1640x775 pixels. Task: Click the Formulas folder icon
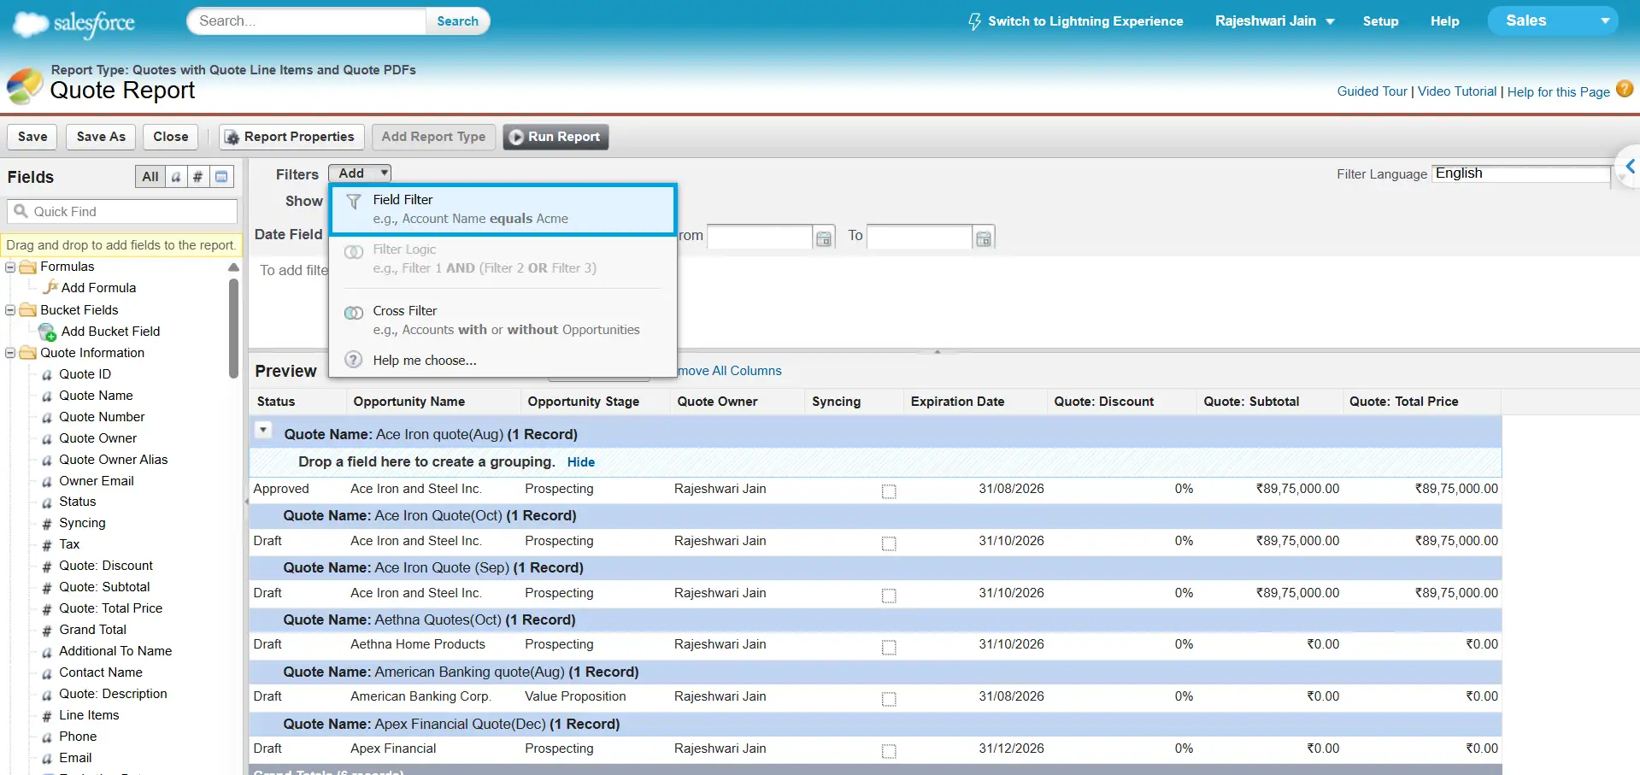(28, 267)
